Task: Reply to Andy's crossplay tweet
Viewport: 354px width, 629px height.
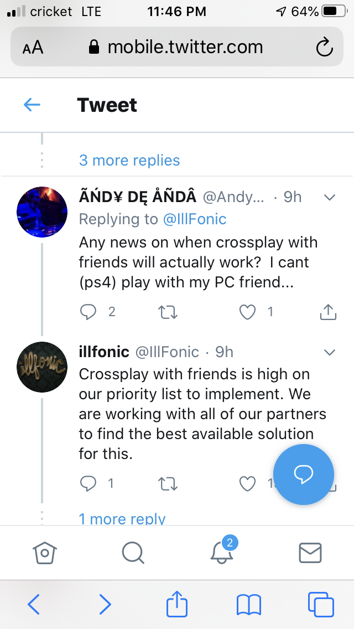Action: point(88,312)
